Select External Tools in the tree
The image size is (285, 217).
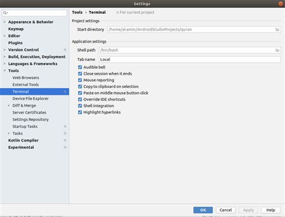coord(25,84)
